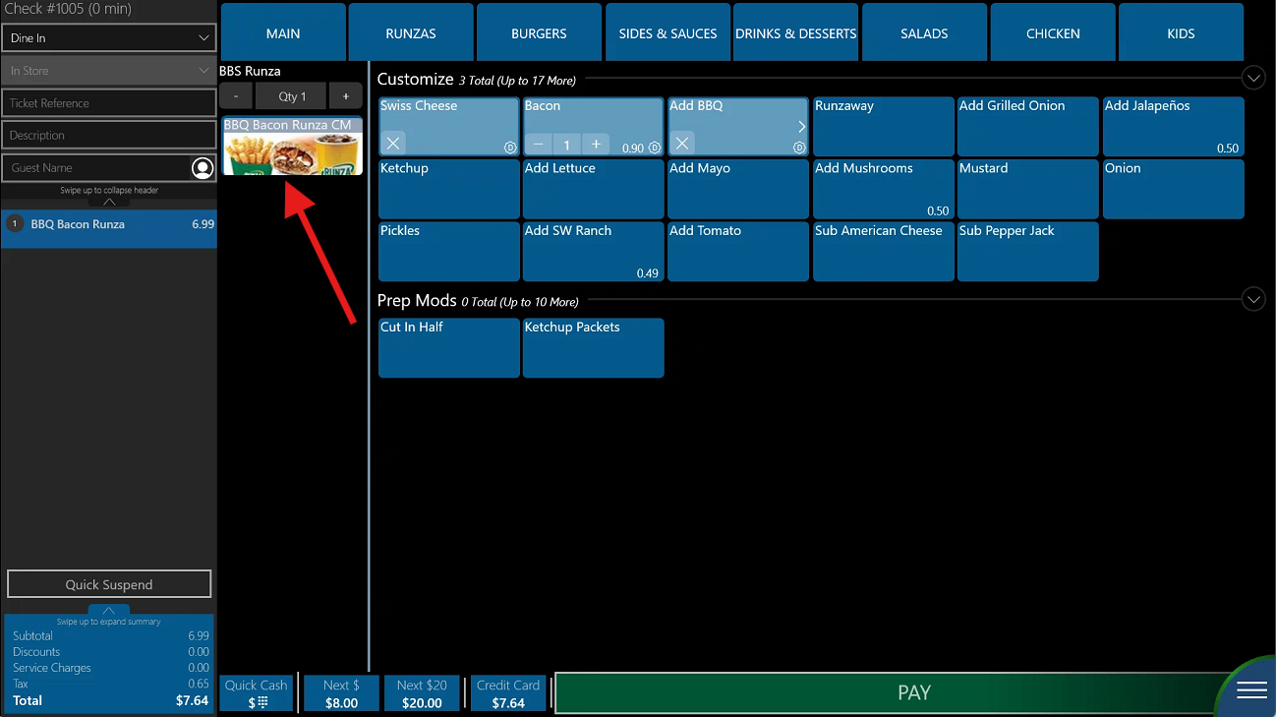Screen dimensions: 1276x717
Task: Switch to the RUNZAS tab
Action: 411,32
